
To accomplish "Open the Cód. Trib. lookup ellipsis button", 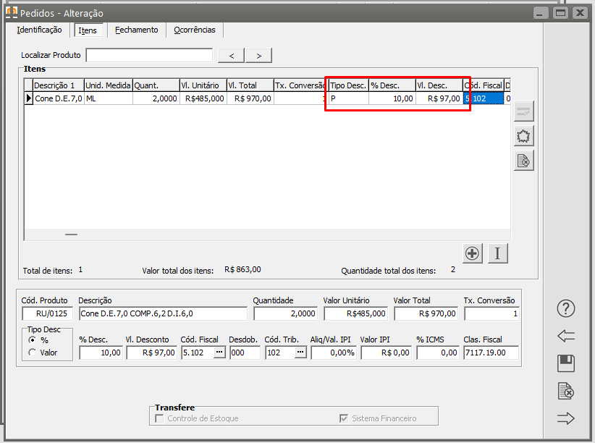I will 300,353.
